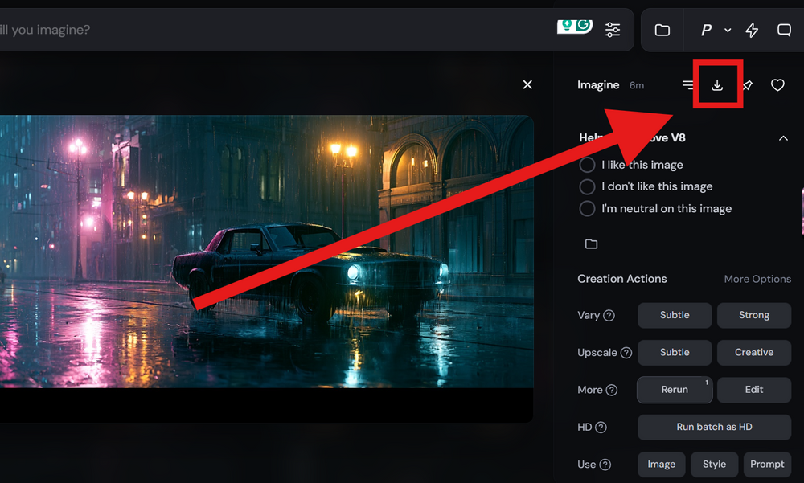Click More Options link

(x=757, y=279)
